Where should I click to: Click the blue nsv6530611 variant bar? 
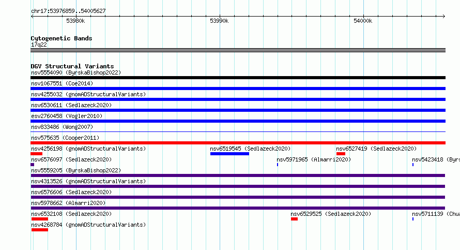pyautogui.click(x=238, y=110)
